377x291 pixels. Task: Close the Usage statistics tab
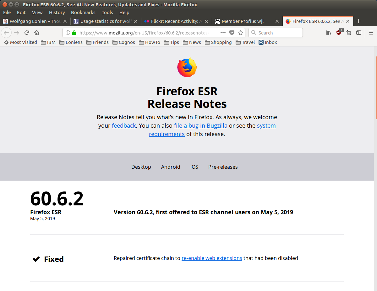(x=136, y=21)
